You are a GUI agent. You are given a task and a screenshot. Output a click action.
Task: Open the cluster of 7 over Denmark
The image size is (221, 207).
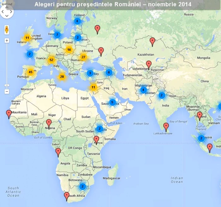point(57,35)
